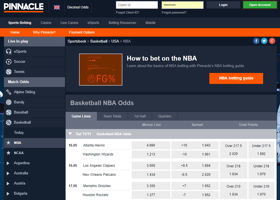
Task: Click the UK flag language icon
Action: pos(57,7)
